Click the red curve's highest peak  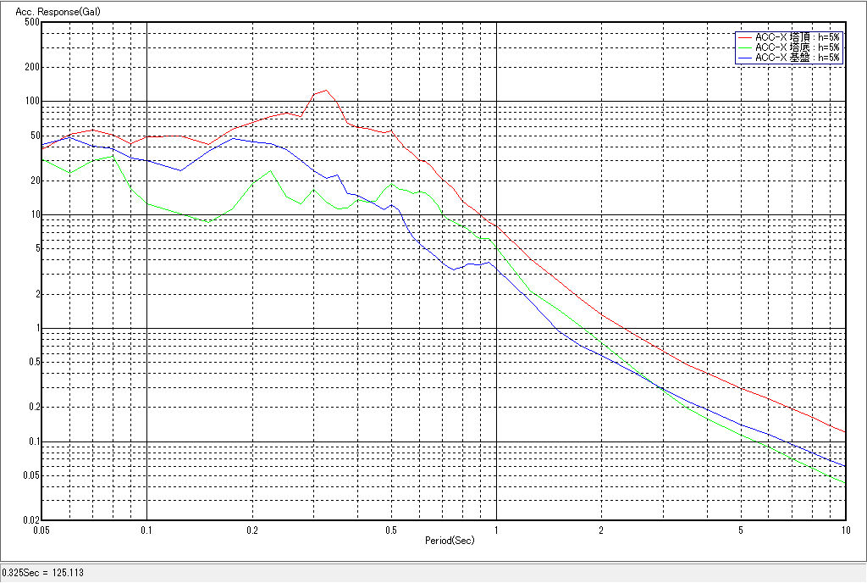(326, 90)
